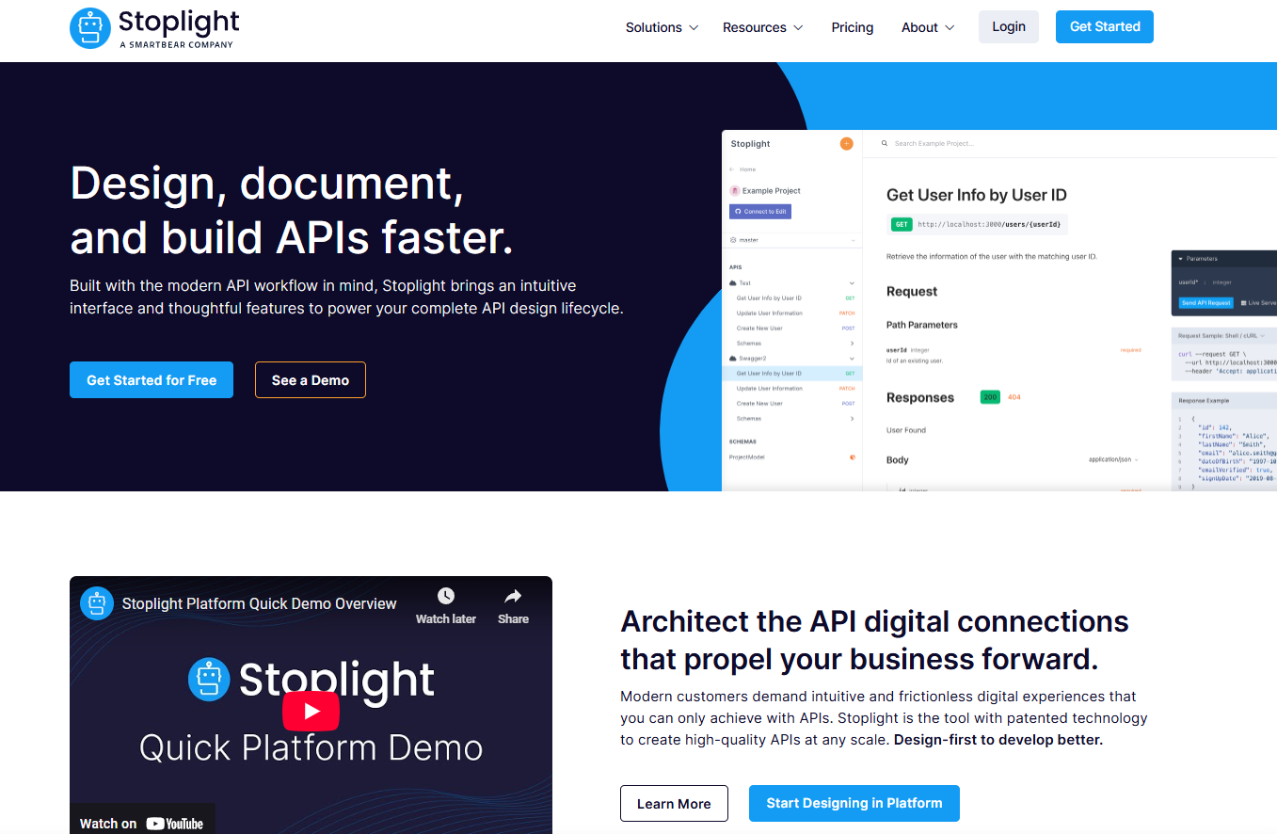The height and width of the screenshot is (834, 1277).
Task: Click the Share arrow icon on video
Action: [513, 596]
